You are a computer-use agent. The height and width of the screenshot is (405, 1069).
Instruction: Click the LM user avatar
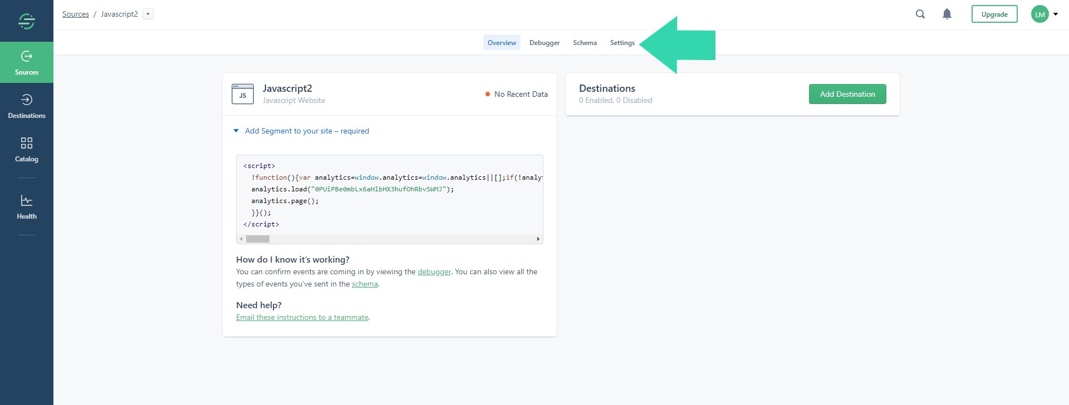[x=1039, y=14]
